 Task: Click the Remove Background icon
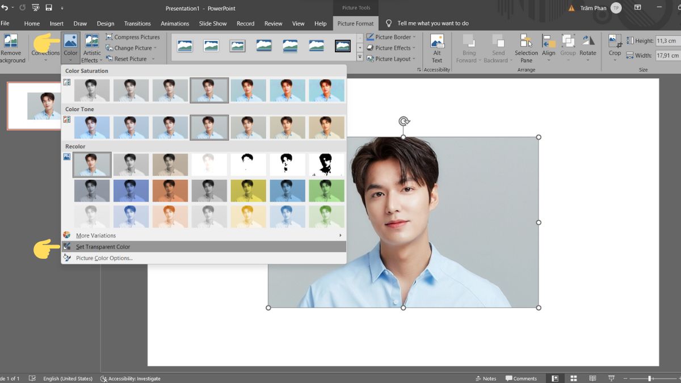[x=11, y=48]
